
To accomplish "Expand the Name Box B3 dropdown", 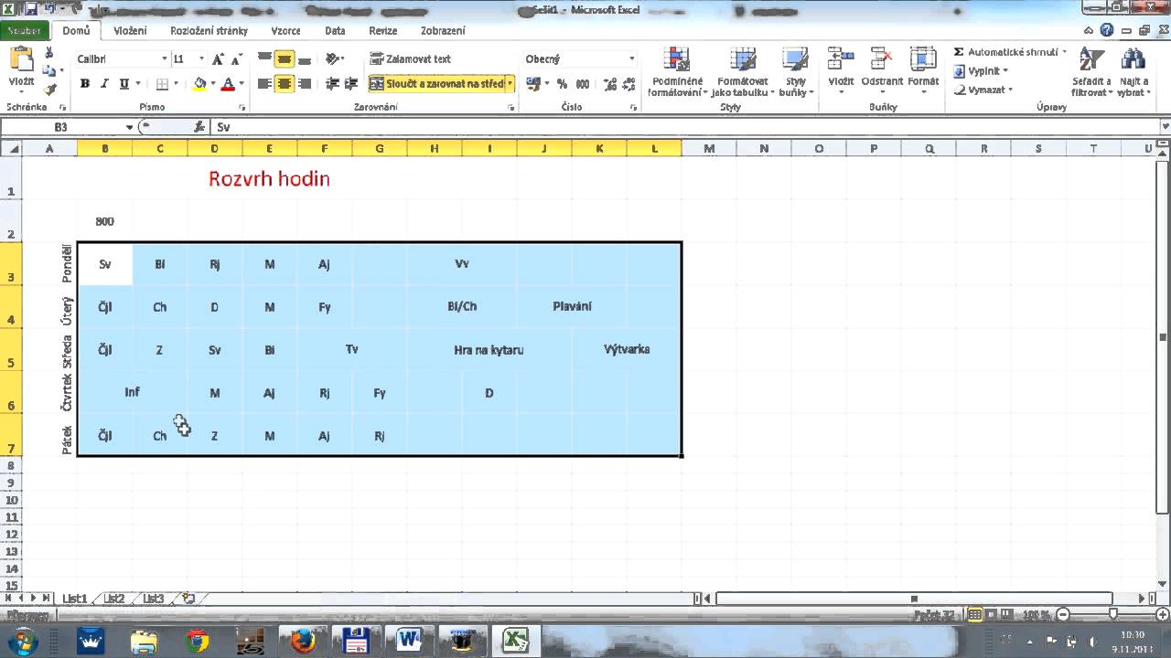I will pos(130,127).
